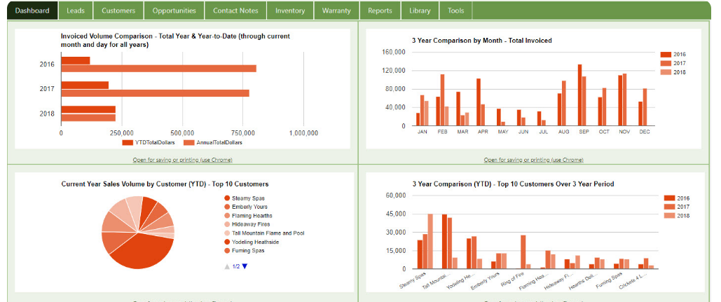Go to next page of pie chart legend
The image size is (721, 302).
(245, 266)
